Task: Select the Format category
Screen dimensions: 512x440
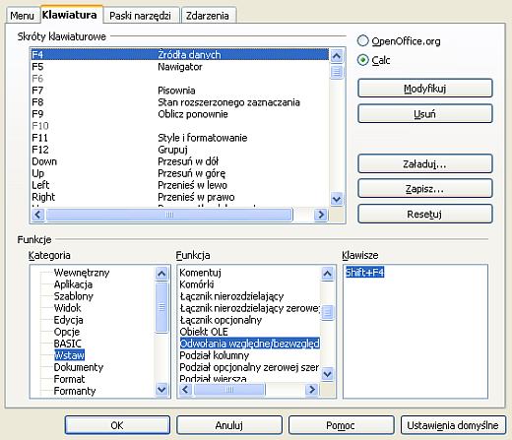Action: (x=69, y=379)
